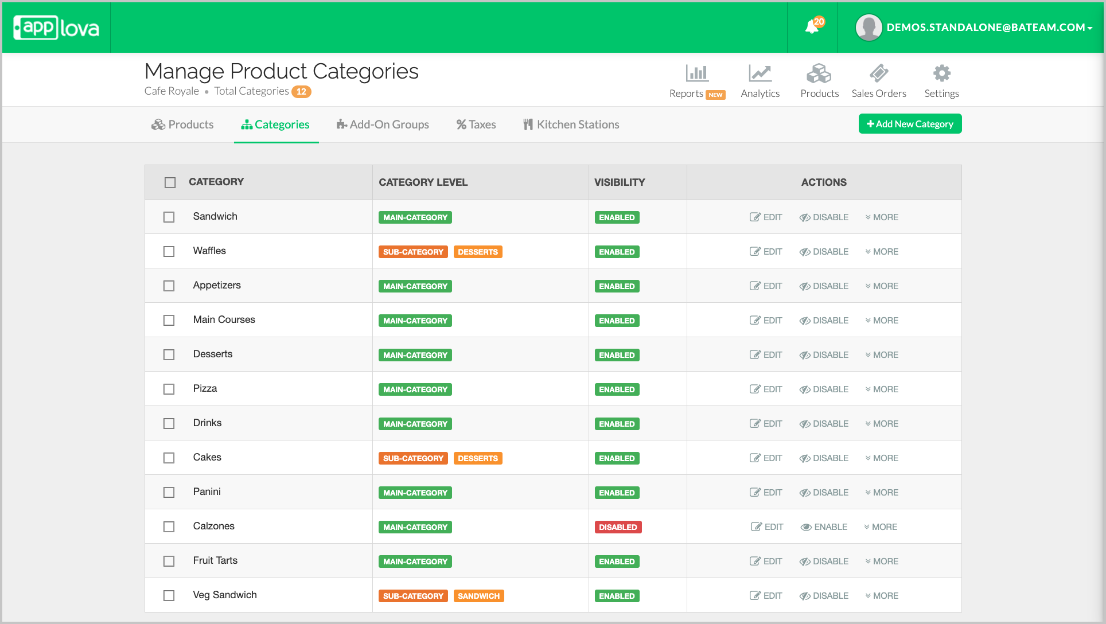Click EDIT for the Main Courses category
Screen dimensions: 1106x624
766,321
